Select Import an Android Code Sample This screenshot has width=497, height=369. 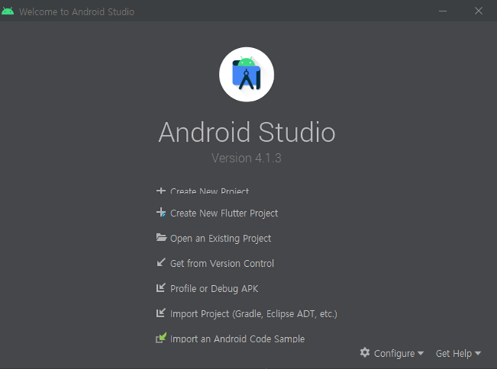click(x=237, y=339)
